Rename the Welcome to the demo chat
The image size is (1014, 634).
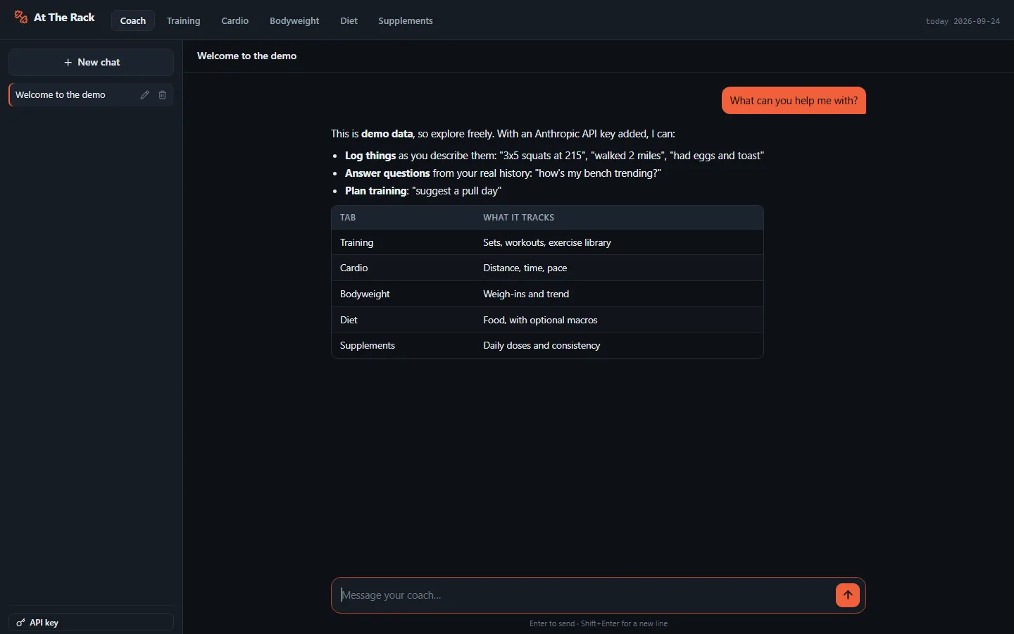point(144,95)
